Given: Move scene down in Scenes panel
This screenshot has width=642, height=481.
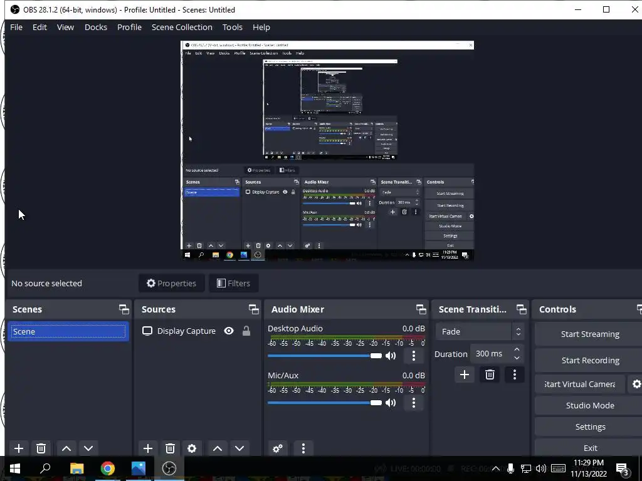Looking at the screenshot, I should (88, 448).
